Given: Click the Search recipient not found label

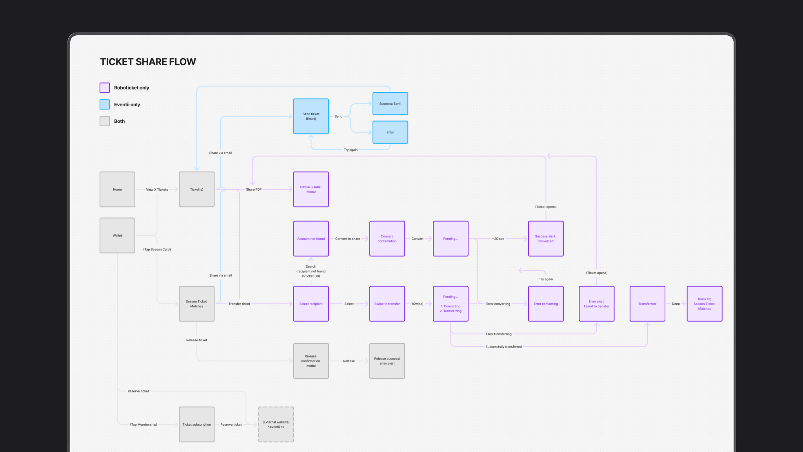Looking at the screenshot, I should click(311, 271).
